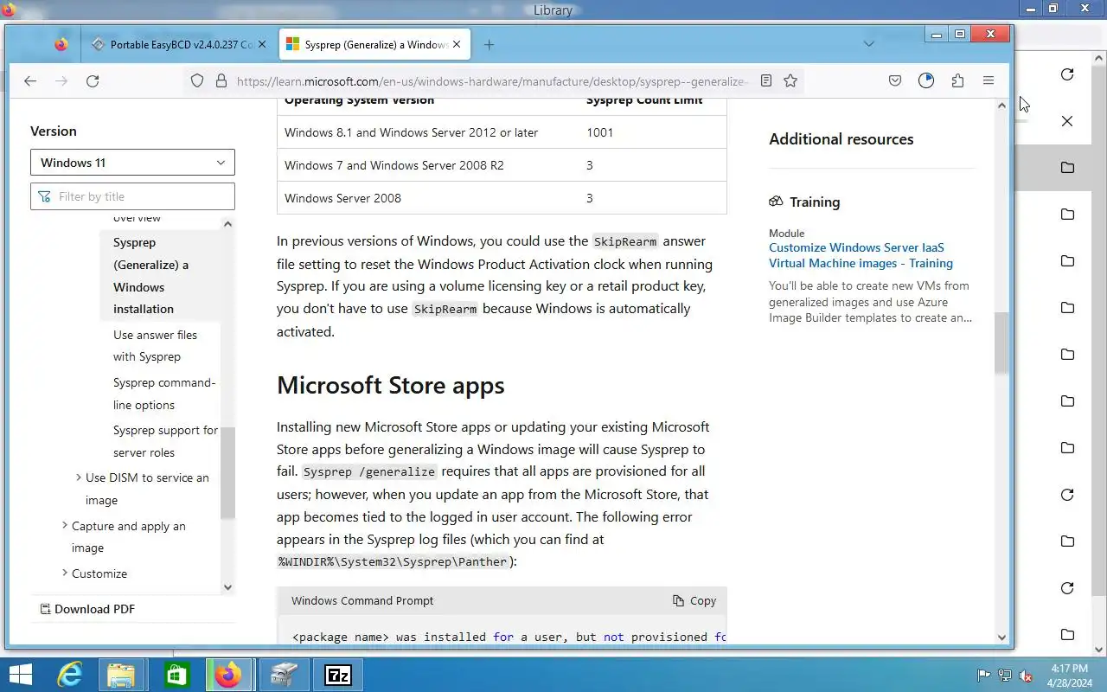This screenshot has height=692, width=1107.
Task: Copy the Windows Command Prompt code
Action: tap(694, 600)
